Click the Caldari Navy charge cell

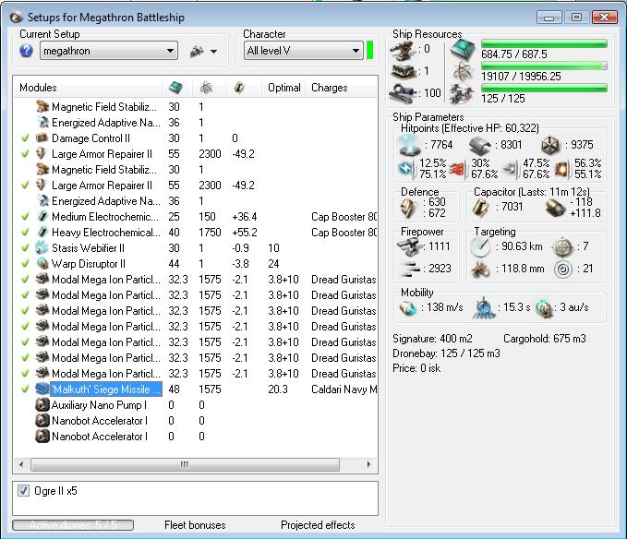(344, 389)
